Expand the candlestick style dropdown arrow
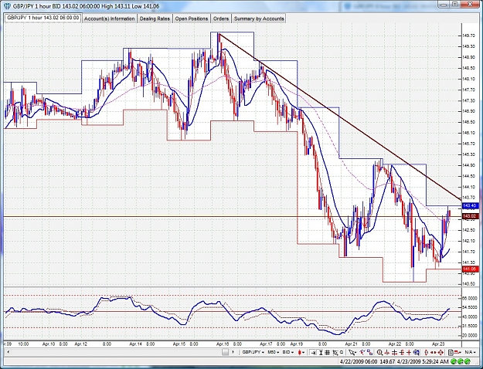The image size is (483, 369). tap(304, 352)
